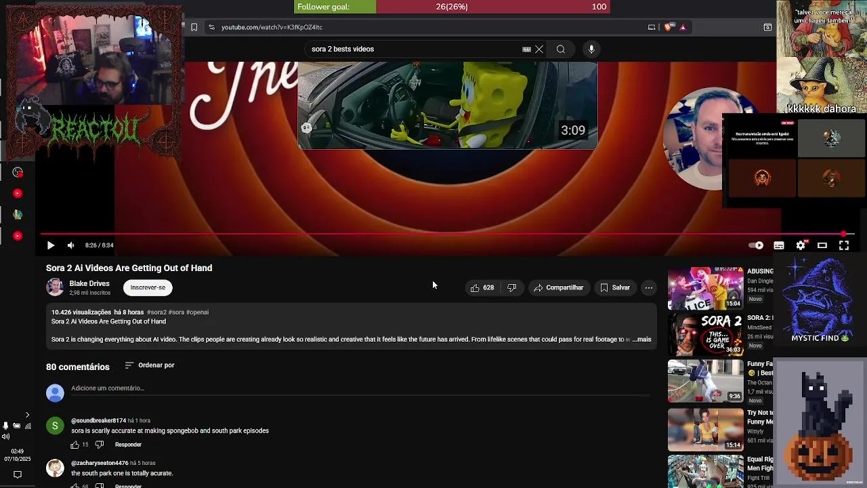This screenshot has width=867, height=488.
Task: Open the network tray icon
Action: 28,426
